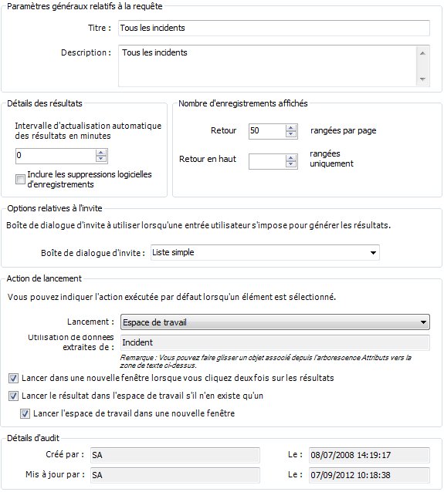
Task: Select the Retour en haut number field
Action: [x=267, y=161]
